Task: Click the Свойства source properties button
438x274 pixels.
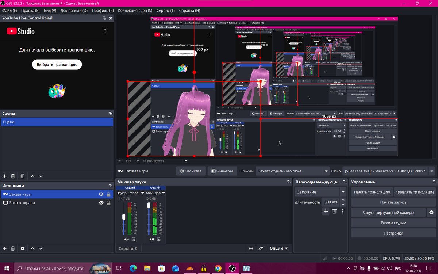Action: pos(190,171)
